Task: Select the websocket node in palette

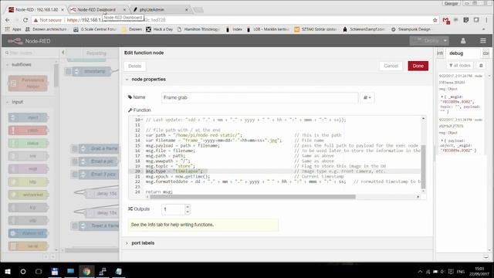Action: coord(28,195)
